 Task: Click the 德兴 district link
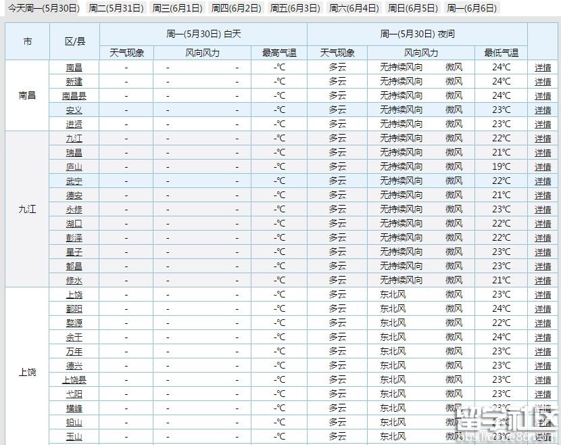pos(74,365)
